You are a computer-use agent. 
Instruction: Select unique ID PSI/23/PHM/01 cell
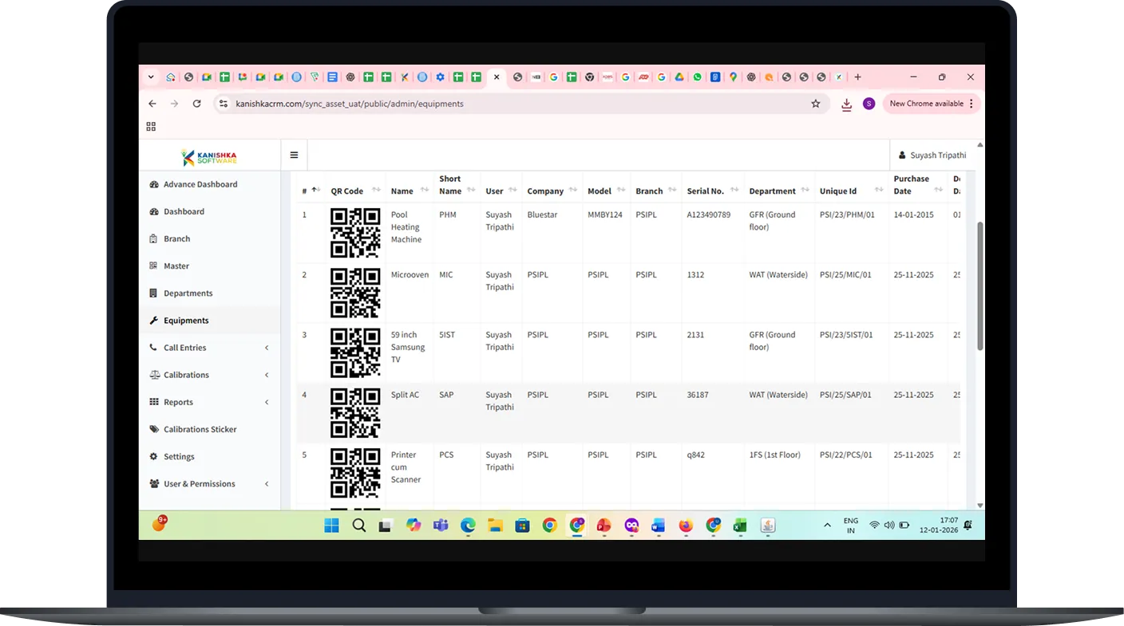tap(847, 215)
